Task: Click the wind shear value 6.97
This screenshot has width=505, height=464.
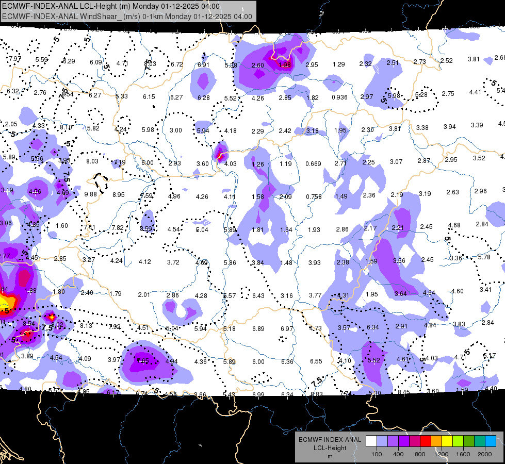Action: pyautogui.click(x=287, y=328)
